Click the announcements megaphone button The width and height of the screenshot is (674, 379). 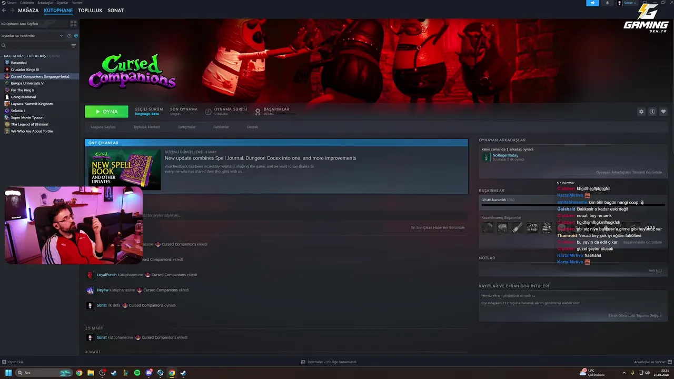pyautogui.click(x=592, y=3)
